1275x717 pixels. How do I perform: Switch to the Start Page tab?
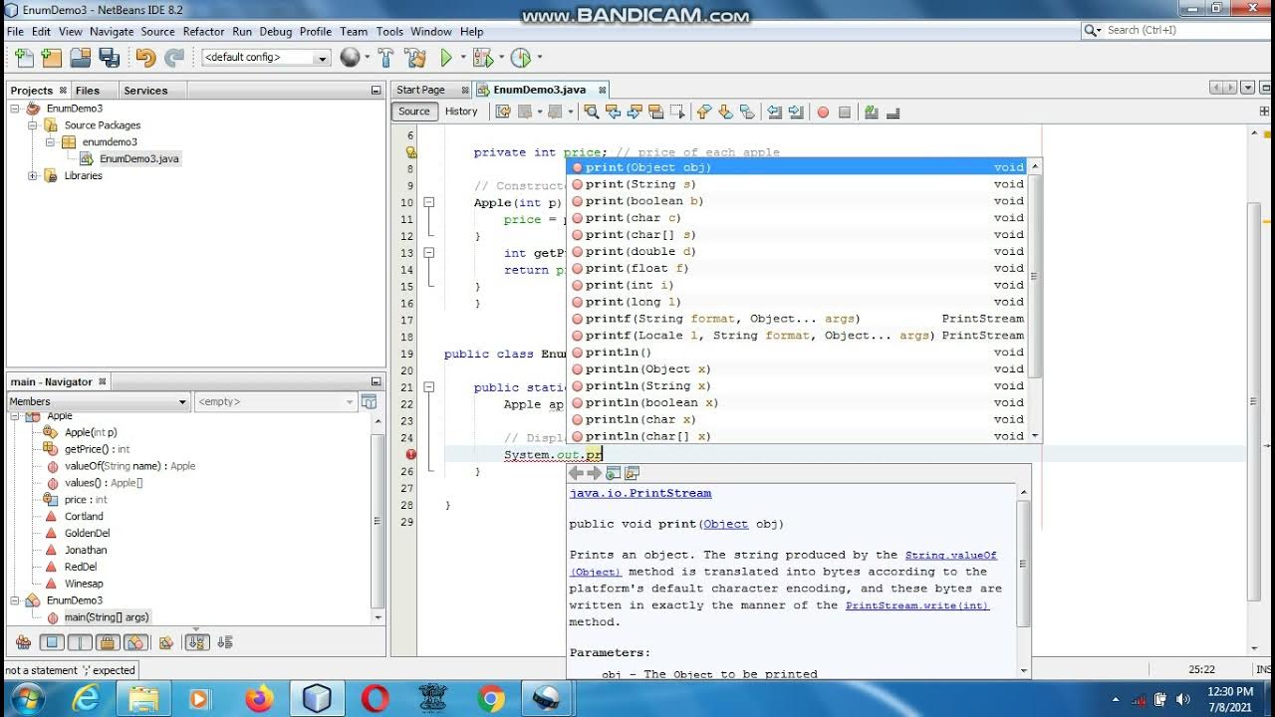(420, 90)
